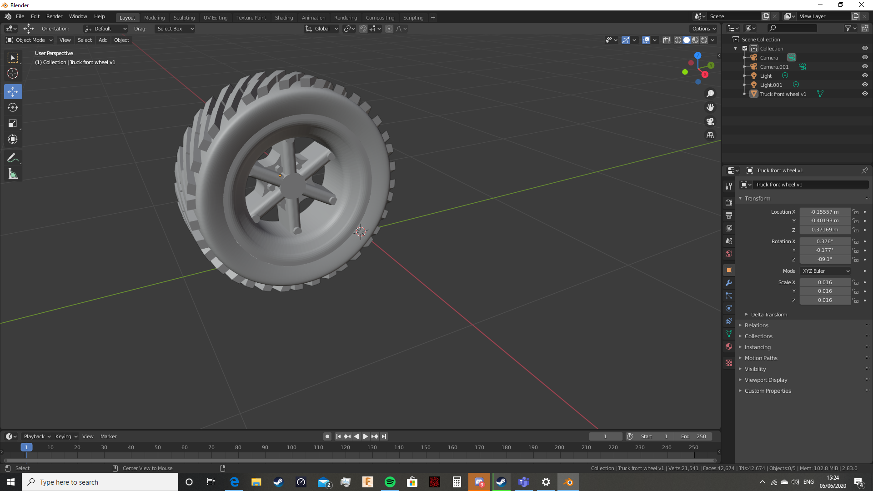The height and width of the screenshot is (491, 873).
Task: Switch to the Sculpting workspace tab
Action: [x=184, y=17]
